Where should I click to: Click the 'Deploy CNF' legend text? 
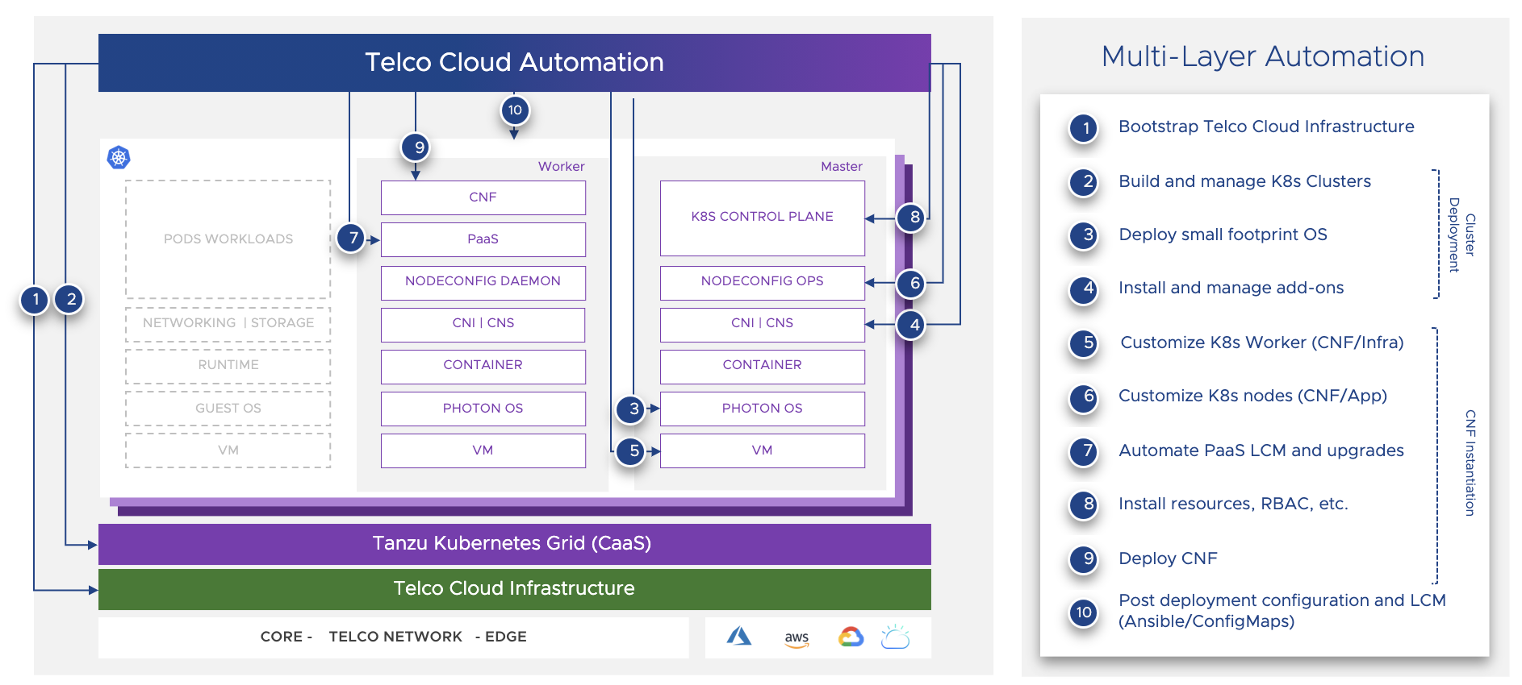pyautogui.click(x=1168, y=559)
